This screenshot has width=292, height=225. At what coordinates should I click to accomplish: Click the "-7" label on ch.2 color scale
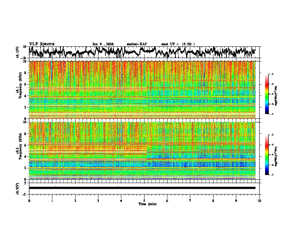(x=272, y=175)
